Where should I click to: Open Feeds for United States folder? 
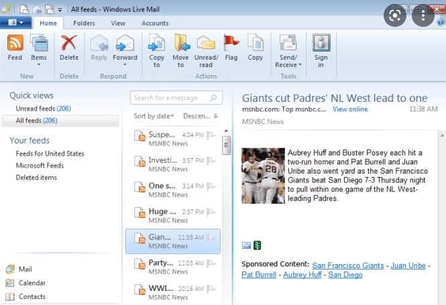pos(50,154)
